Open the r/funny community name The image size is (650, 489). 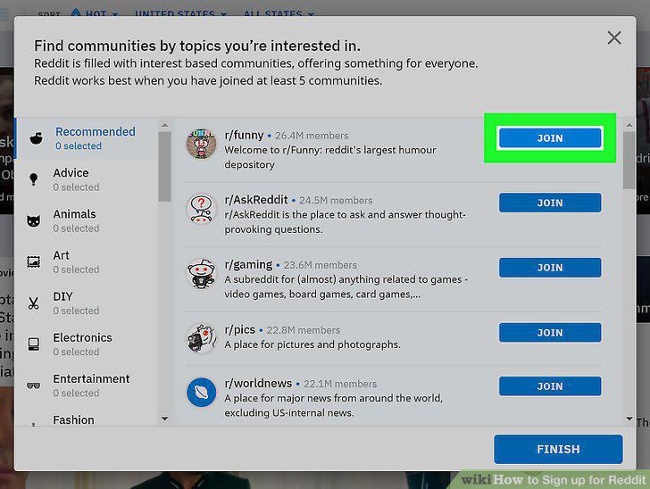[244, 135]
